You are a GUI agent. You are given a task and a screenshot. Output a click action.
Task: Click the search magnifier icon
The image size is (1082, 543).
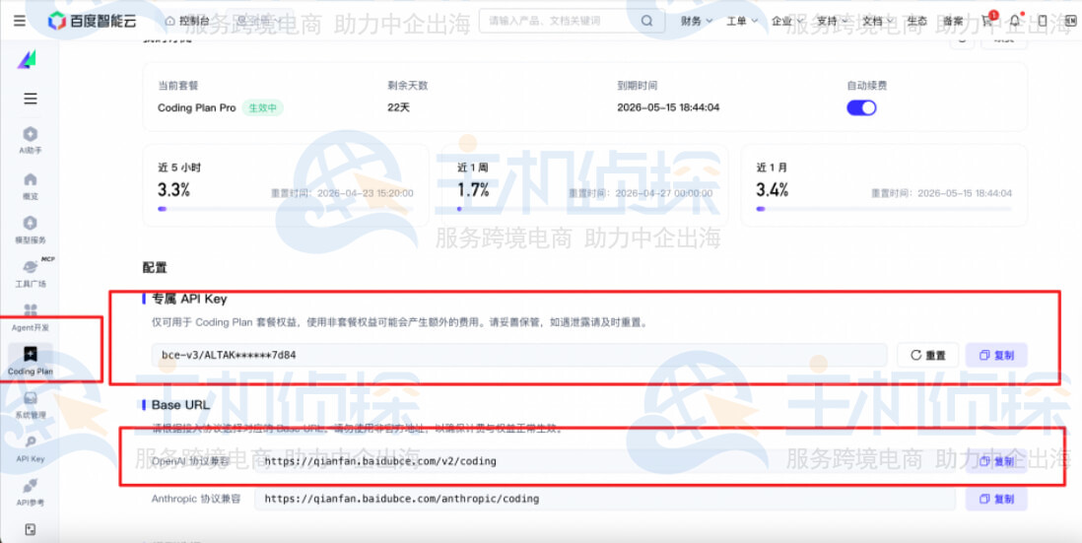[x=646, y=21]
